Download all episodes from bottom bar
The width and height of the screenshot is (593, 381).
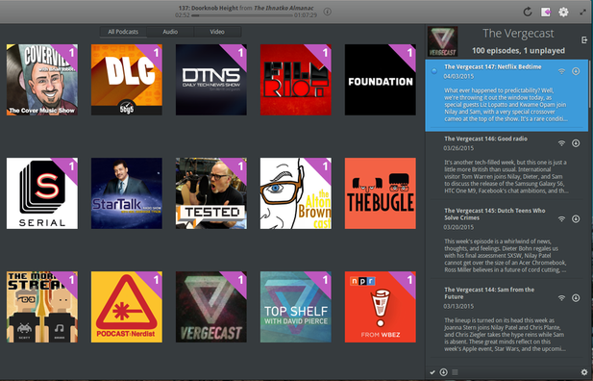[x=444, y=372]
